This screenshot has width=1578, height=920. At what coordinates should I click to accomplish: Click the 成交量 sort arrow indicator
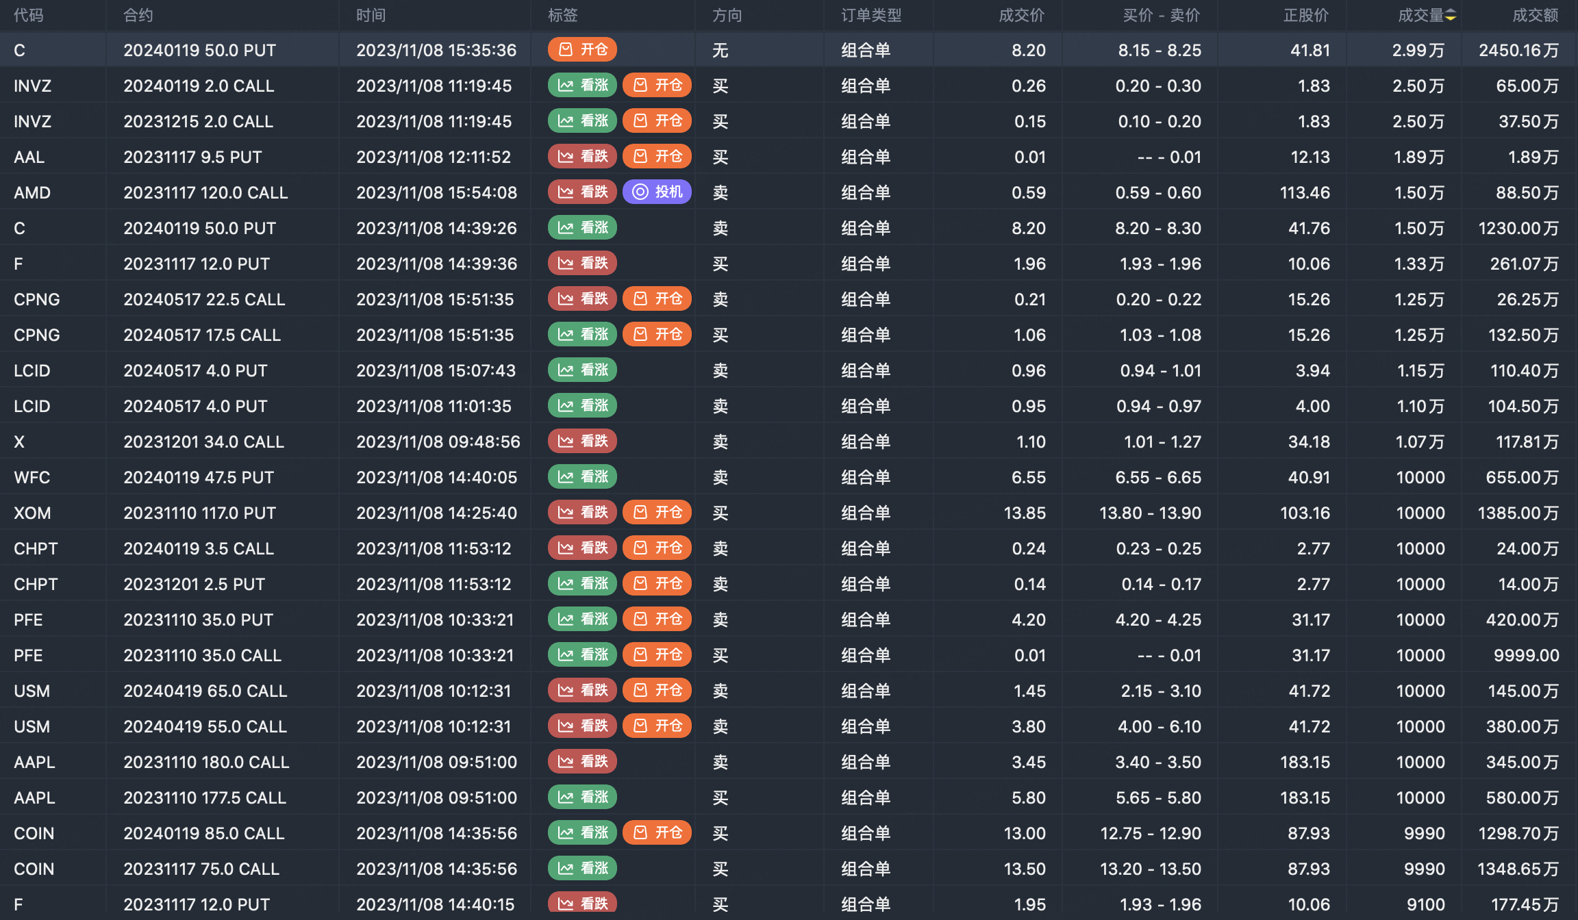click(1451, 15)
